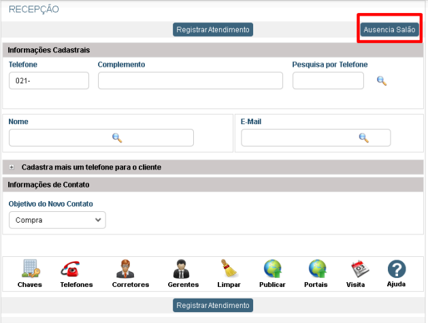Open the Chaves keys icon
Screen dimensions: 428x323
point(29,268)
